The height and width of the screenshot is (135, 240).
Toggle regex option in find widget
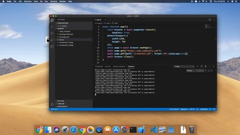[203, 70]
